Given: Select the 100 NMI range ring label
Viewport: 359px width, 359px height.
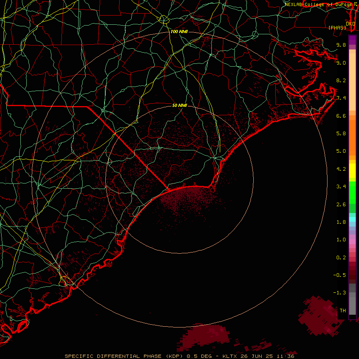Looking at the screenshot, I should pos(179,32).
